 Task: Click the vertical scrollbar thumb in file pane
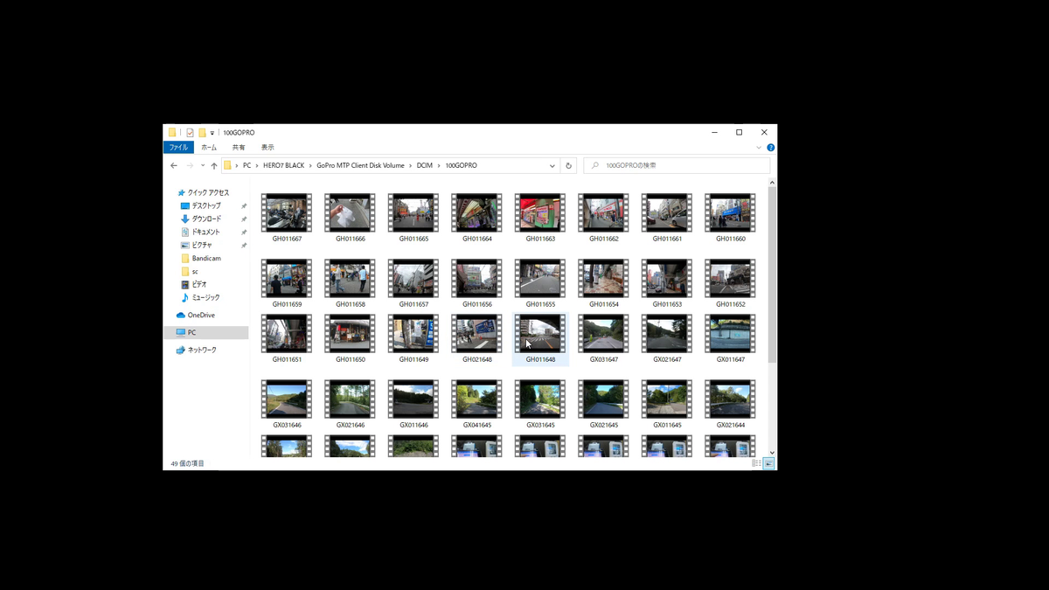[772, 274]
